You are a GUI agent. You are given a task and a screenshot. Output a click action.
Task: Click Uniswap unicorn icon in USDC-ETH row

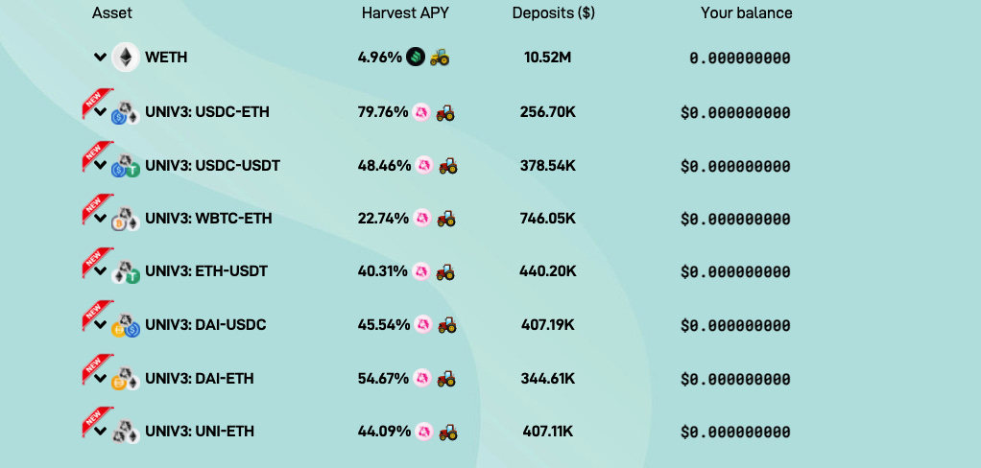pyautogui.click(x=421, y=112)
